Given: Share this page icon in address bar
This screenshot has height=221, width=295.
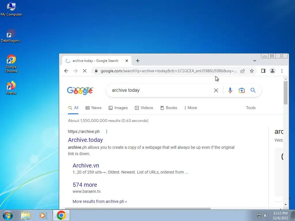Looking at the screenshot, I should (243, 71).
